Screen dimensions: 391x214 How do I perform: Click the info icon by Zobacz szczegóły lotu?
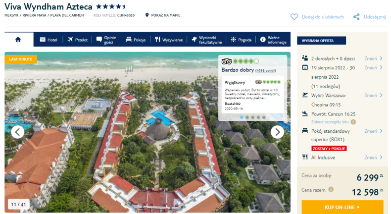pos(353,122)
